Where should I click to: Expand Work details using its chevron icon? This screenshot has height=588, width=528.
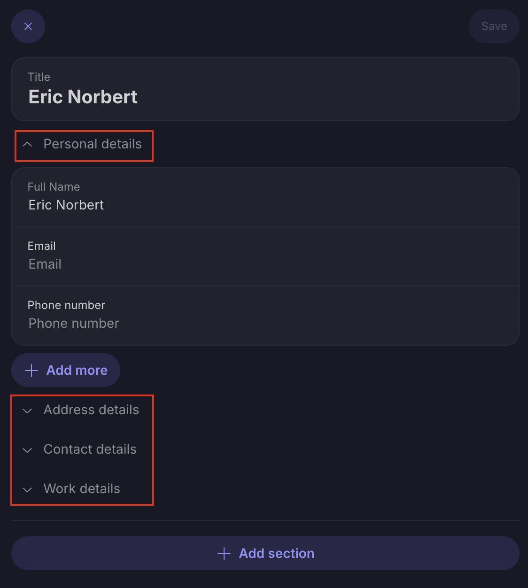click(x=28, y=489)
